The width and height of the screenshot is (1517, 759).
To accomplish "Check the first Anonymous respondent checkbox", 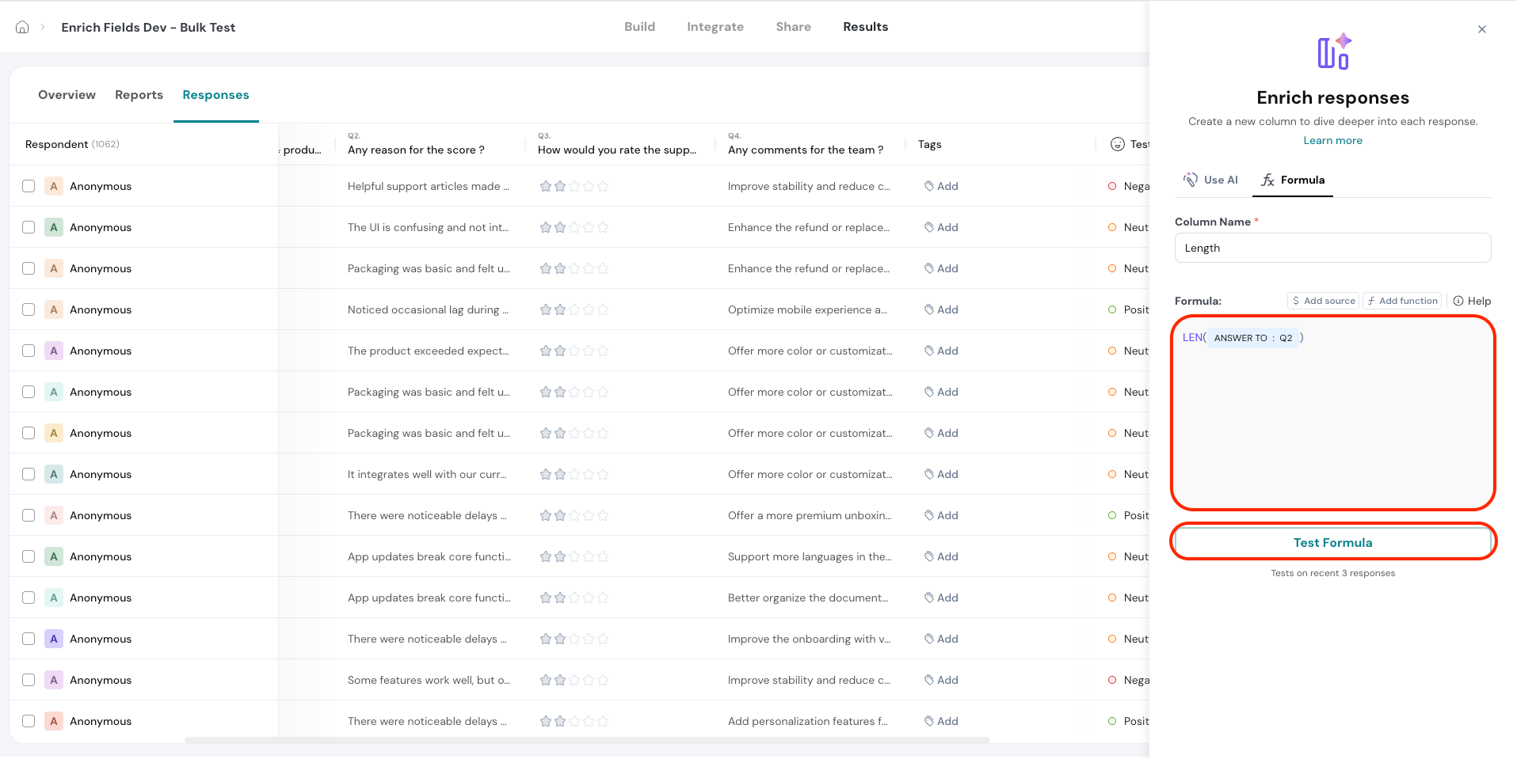I will click(x=29, y=186).
